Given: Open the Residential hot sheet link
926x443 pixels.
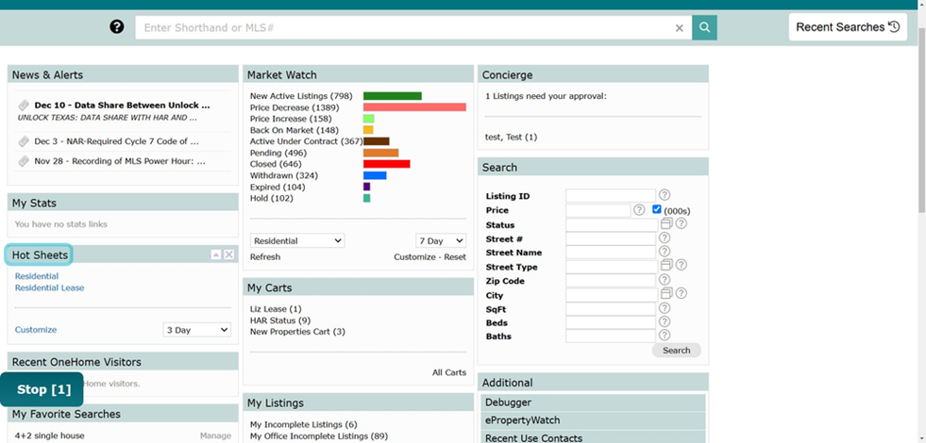Looking at the screenshot, I should 37,276.
